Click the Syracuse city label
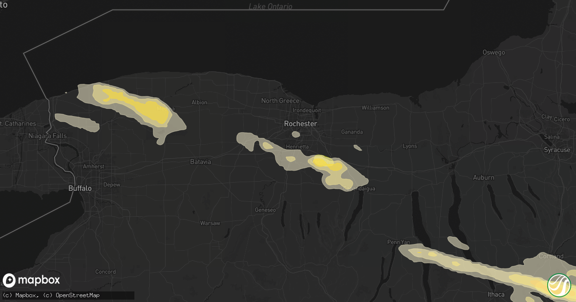Viewport: 576px width, 302px height. pyautogui.click(x=557, y=150)
